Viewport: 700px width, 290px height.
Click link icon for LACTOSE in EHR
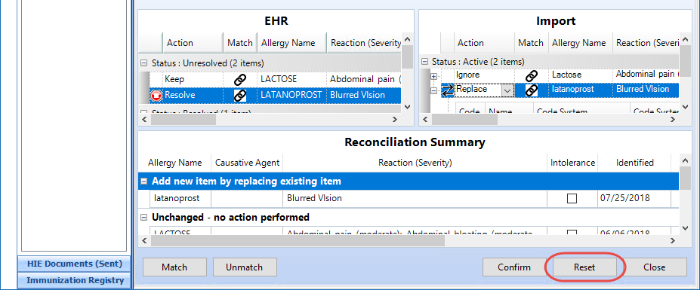point(240,80)
